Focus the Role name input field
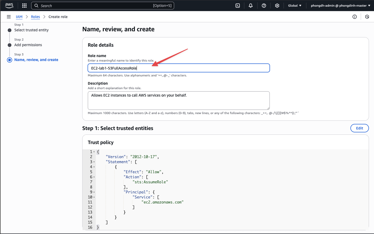Image resolution: width=374 pixels, height=234 pixels. coord(179,68)
